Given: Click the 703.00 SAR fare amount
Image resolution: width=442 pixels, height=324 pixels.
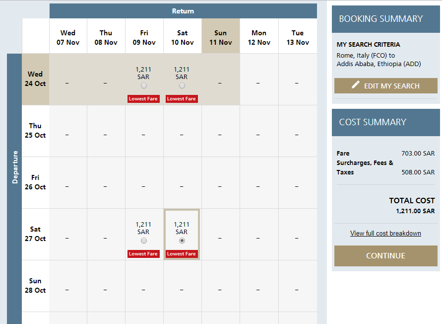Looking at the screenshot, I should [418, 154].
